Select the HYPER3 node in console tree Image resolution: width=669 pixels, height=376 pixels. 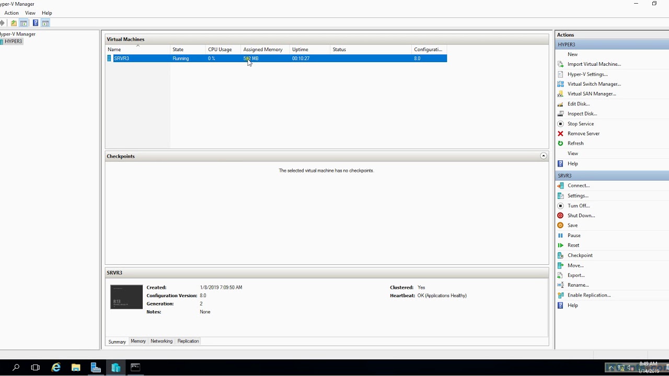point(14,41)
